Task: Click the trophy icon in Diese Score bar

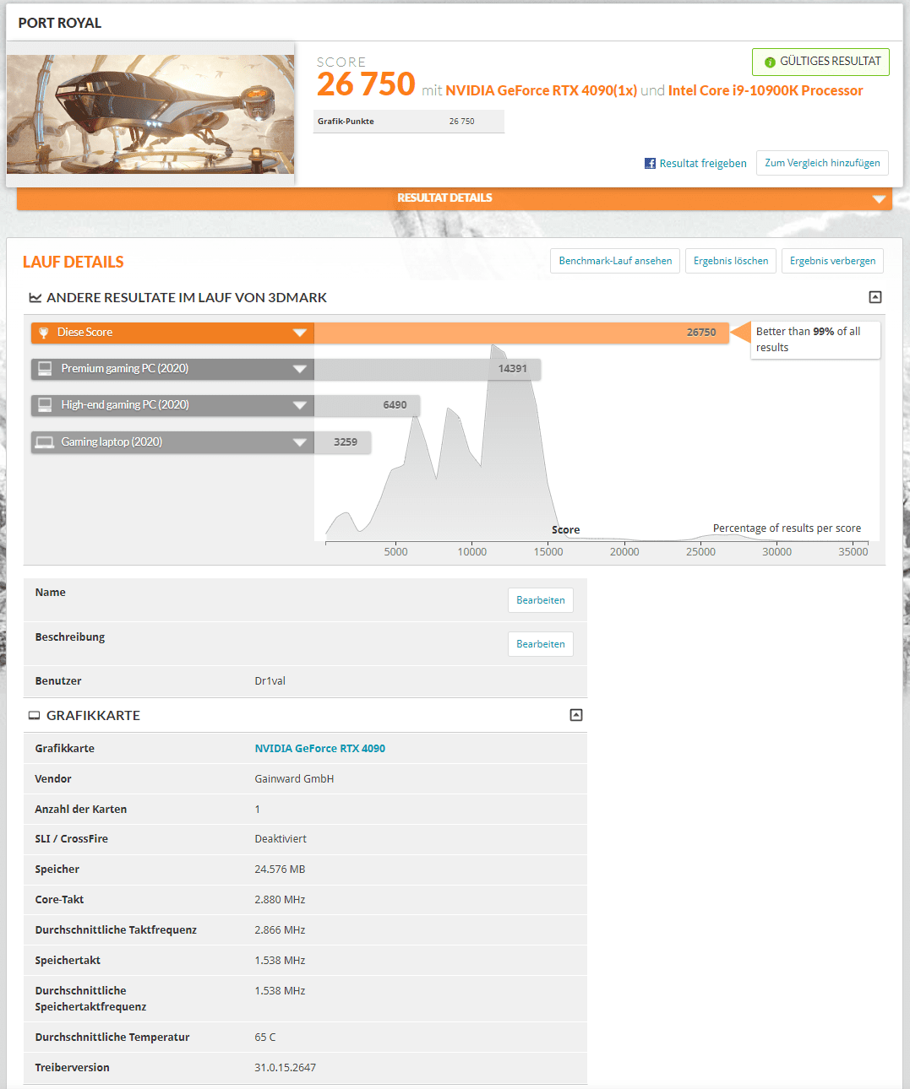Action: click(44, 333)
